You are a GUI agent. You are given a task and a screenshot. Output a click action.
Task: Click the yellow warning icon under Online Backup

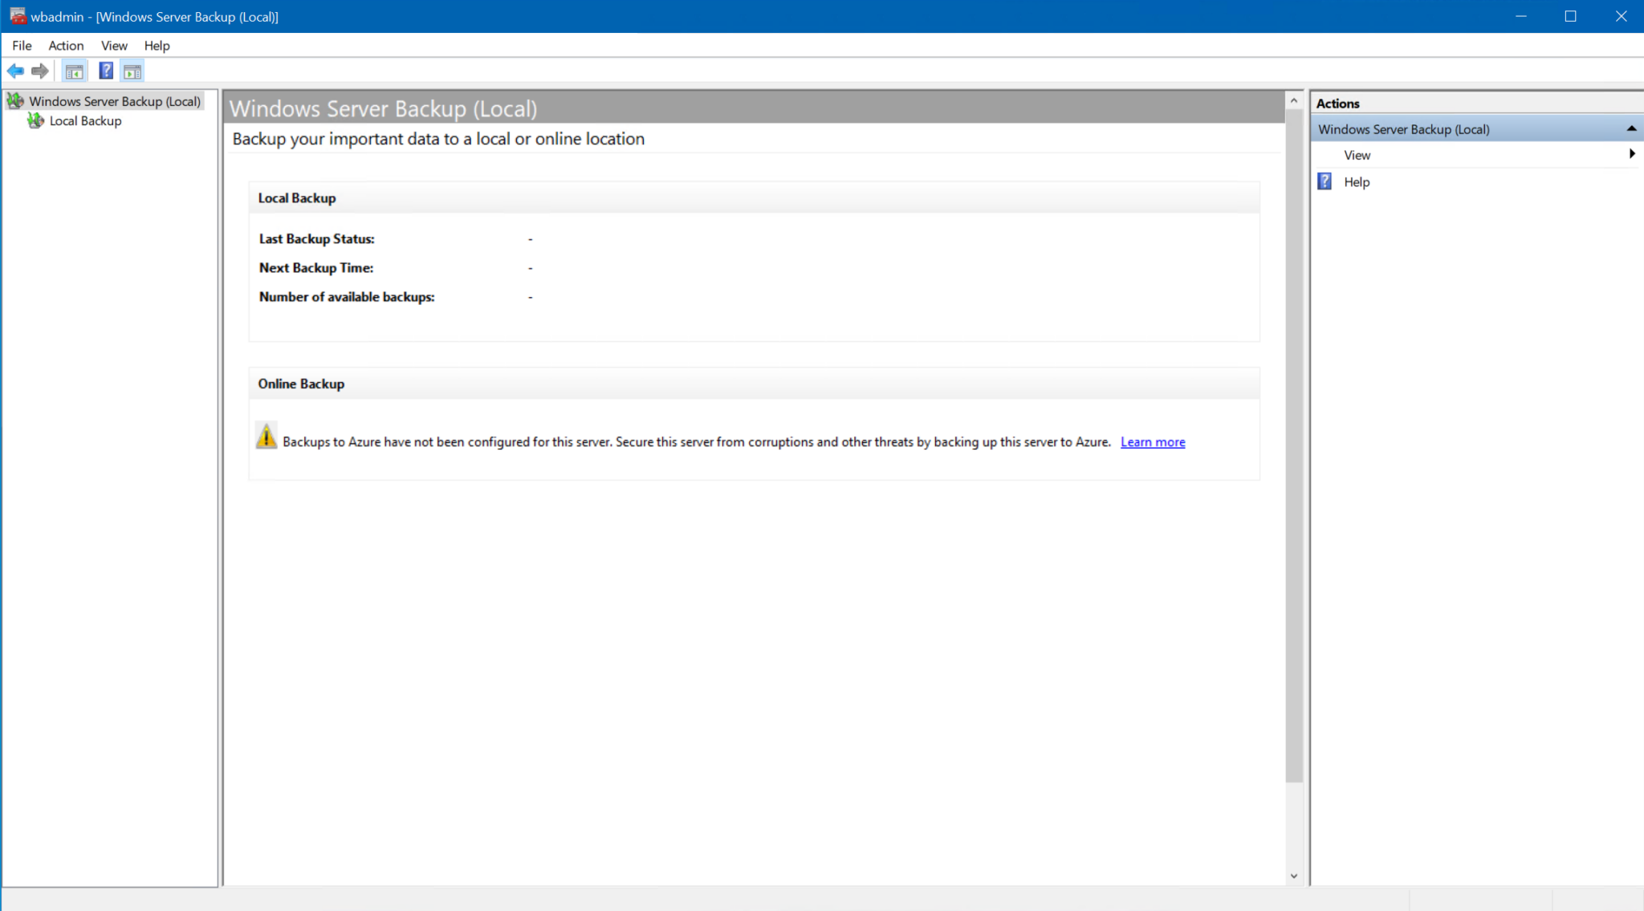pyautogui.click(x=267, y=436)
